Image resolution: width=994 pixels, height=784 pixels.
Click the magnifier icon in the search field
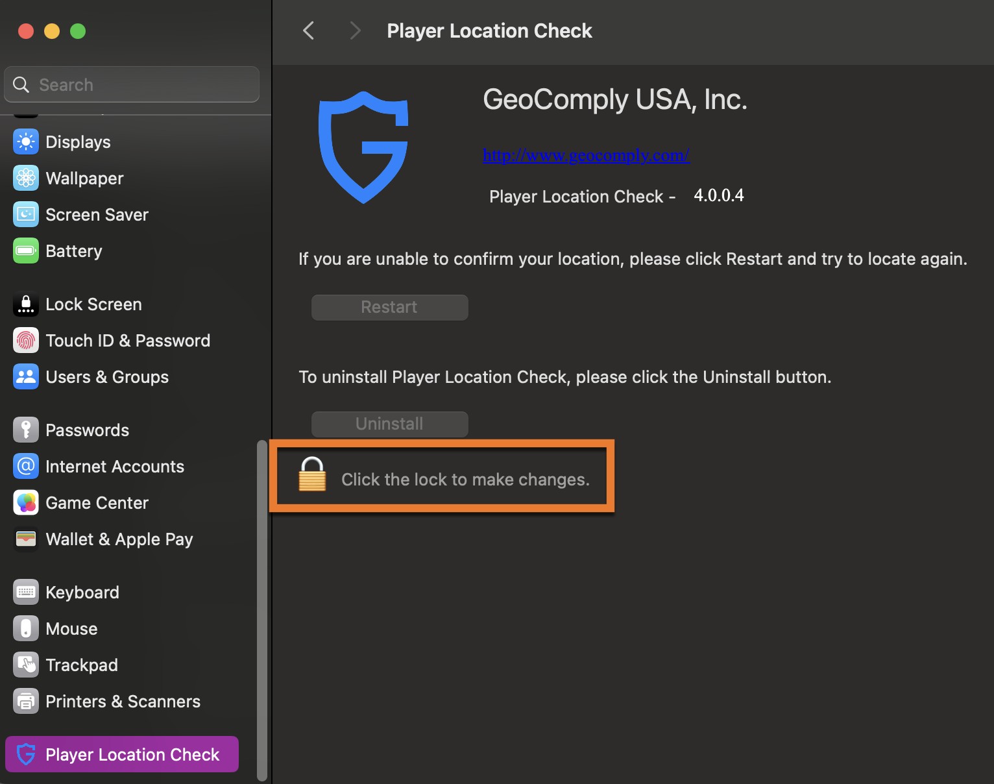(x=21, y=84)
